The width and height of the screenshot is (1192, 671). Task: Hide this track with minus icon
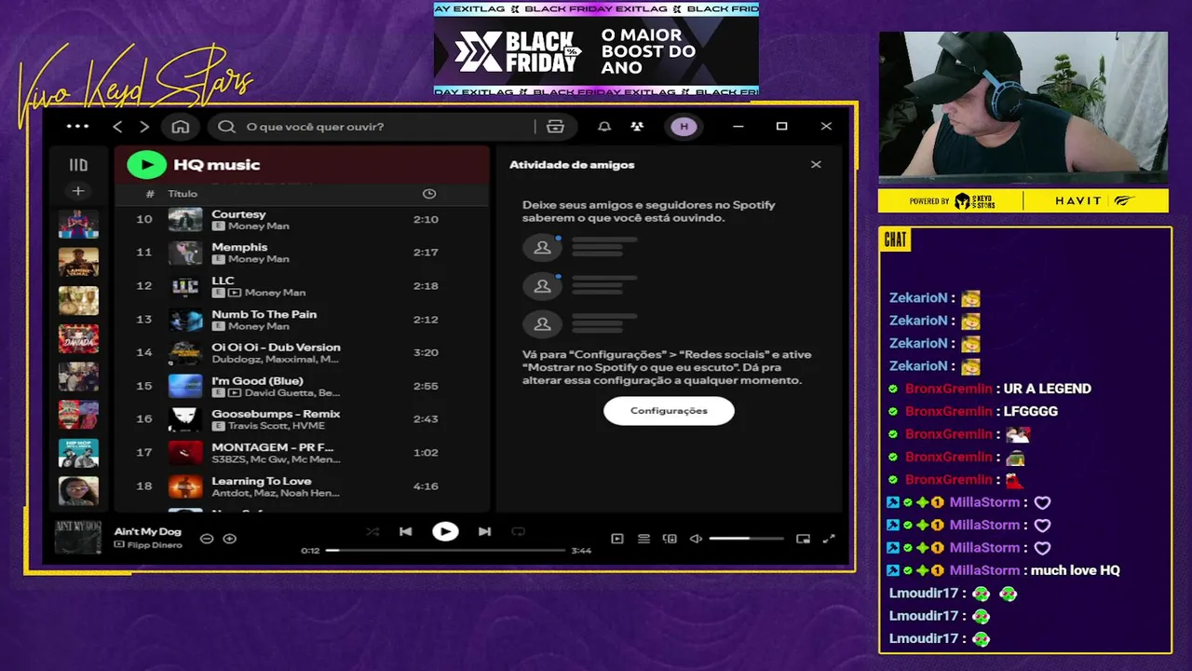pos(207,539)
